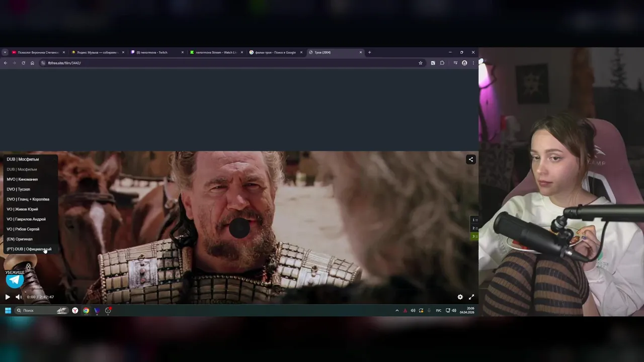The height and width of the screenshot is (362, 644).
Task: Click the share icon on the video
Action: [471, 159]
